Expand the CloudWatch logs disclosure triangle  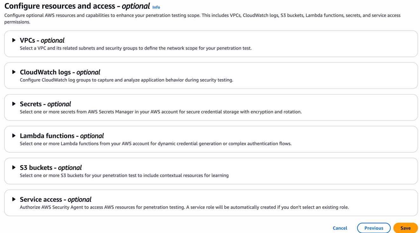(14, 72)
